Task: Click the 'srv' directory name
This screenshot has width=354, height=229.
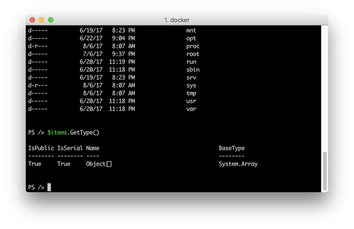Action: (x=191, y=78)
